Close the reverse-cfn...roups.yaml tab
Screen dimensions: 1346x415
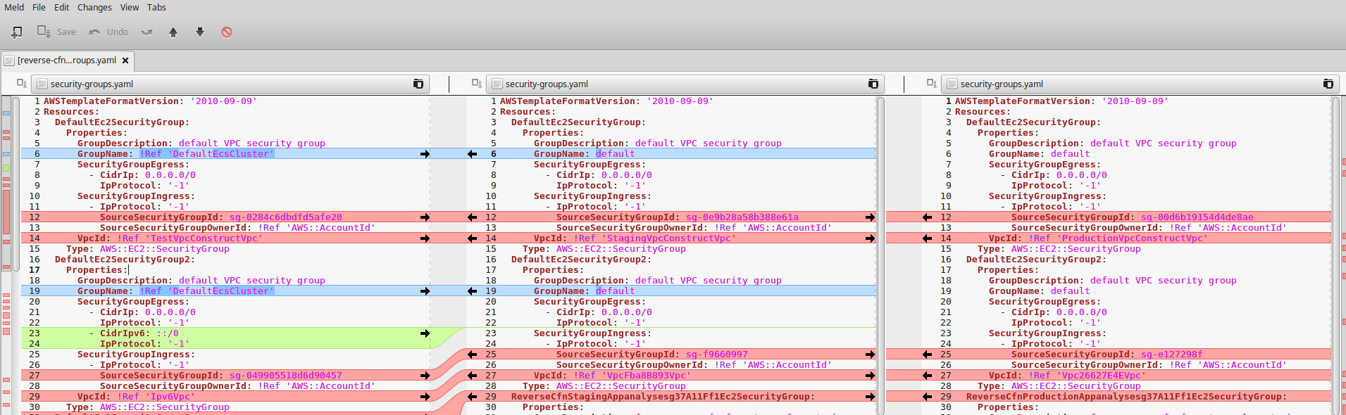[x=125, y=60]
